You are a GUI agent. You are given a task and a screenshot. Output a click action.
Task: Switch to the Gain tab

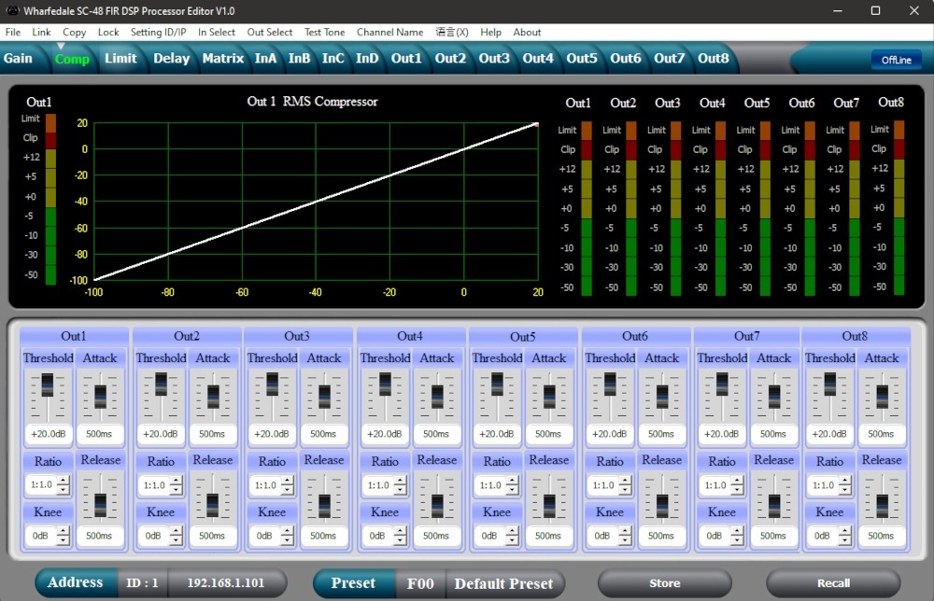tap(18, 58)
